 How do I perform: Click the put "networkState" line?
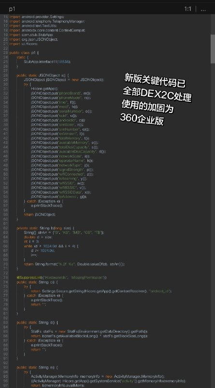tap(61, 156)
